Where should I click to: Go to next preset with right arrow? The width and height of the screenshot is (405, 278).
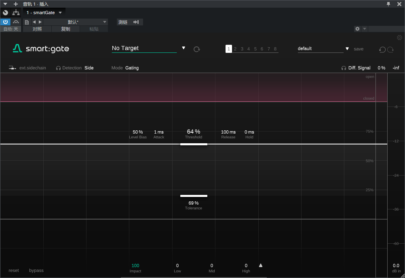point(40,22)
